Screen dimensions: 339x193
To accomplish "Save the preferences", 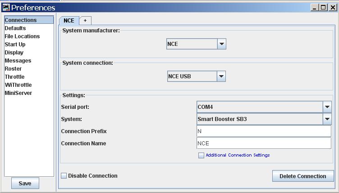I will [25, 183].
